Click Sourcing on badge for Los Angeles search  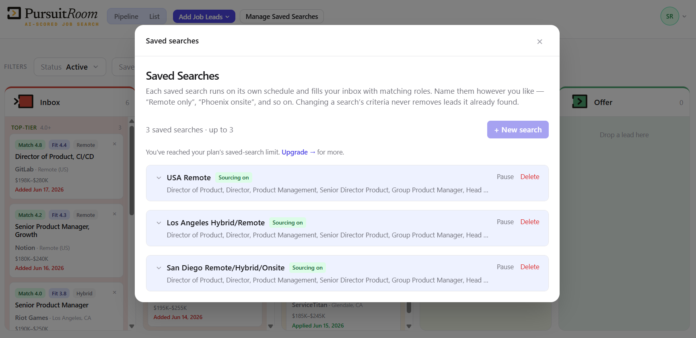click(x=288, y=223)
